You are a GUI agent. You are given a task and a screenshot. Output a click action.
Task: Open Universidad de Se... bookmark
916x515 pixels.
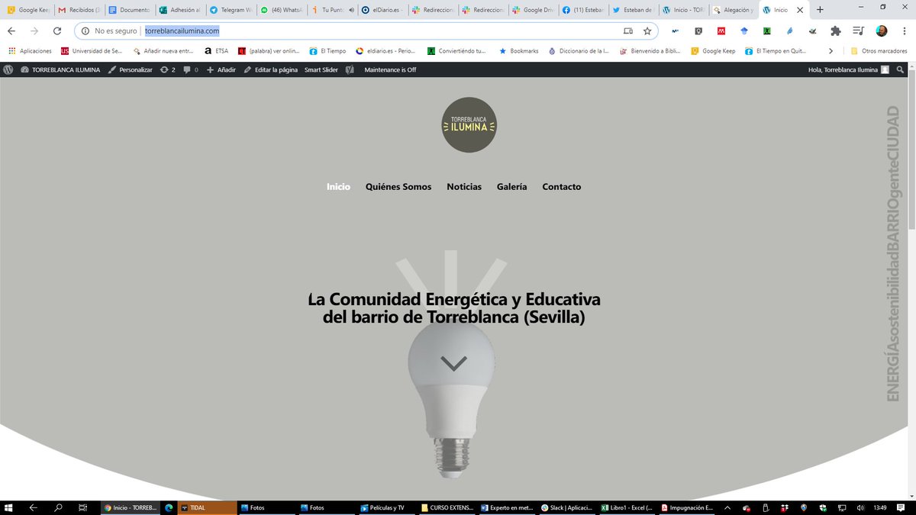click(x=92, y=51)
